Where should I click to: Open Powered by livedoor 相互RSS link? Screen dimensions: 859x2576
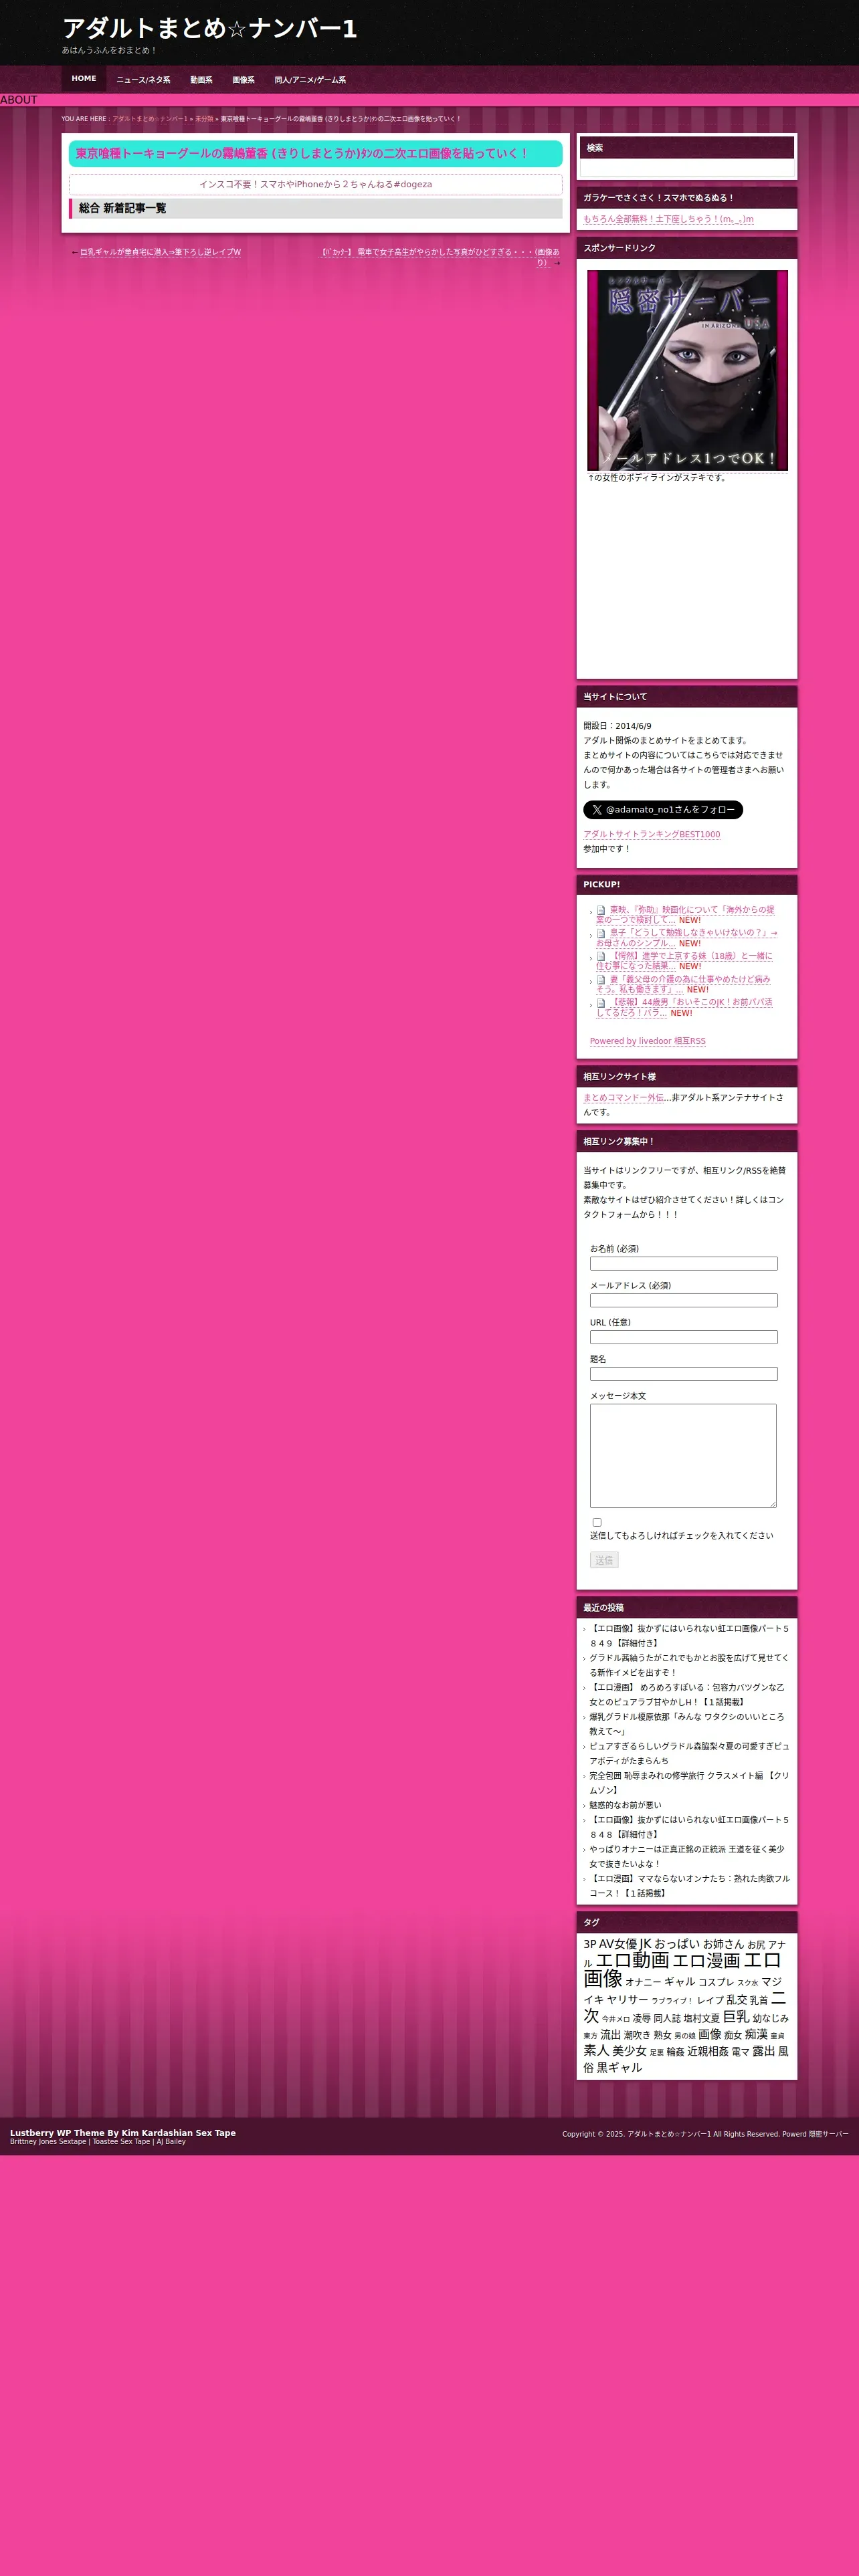[x=647, y=1041]
